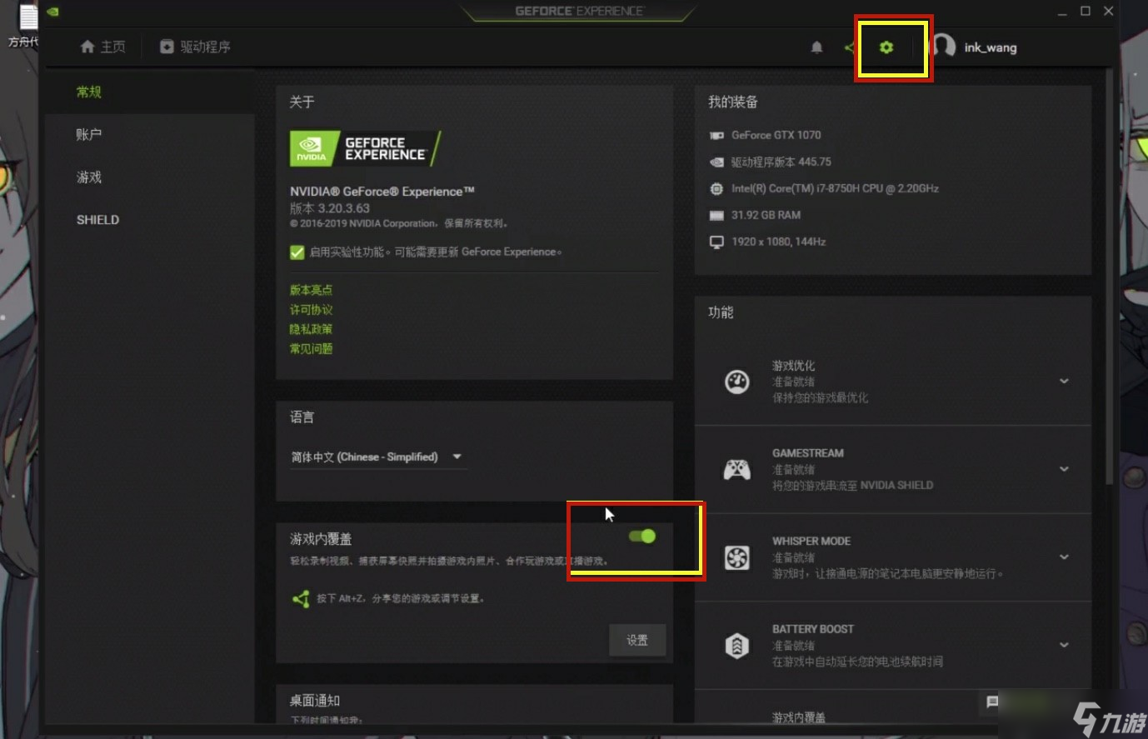Image resolution: width=1148 pixels, height=739 pixels.
Task: Expand the WHISPER MODE feature row
Action: (x=1064, y=557)
